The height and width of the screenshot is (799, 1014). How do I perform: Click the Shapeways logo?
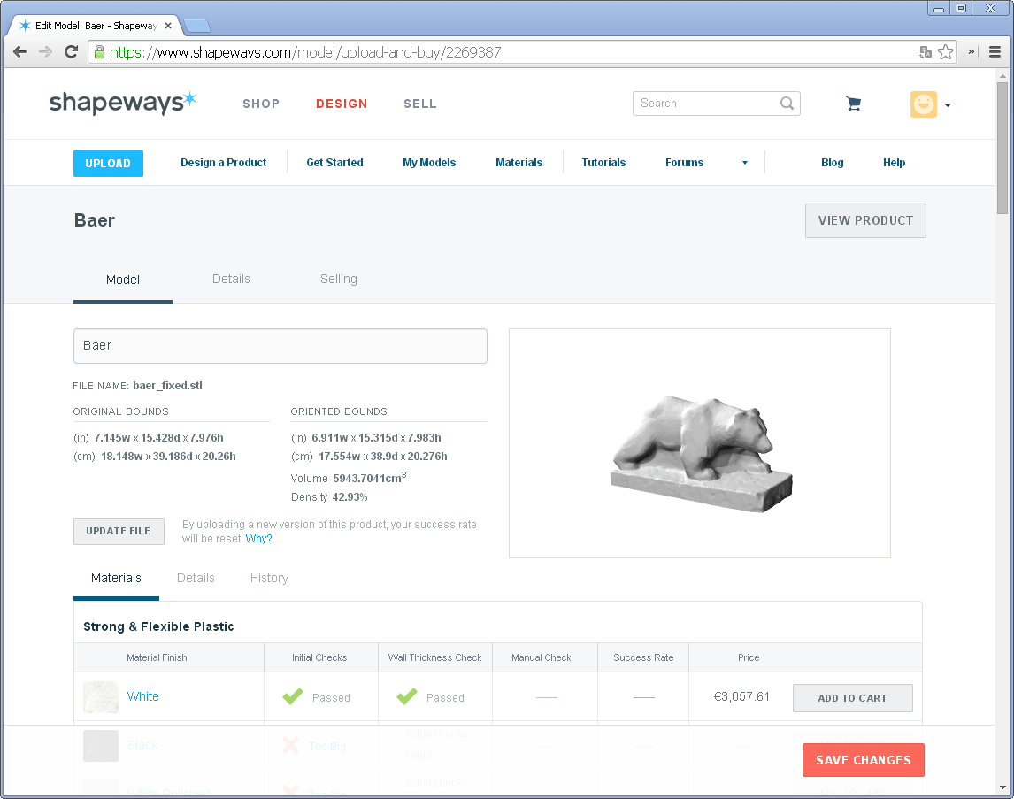pyautogui.click(x=123, y=103)
